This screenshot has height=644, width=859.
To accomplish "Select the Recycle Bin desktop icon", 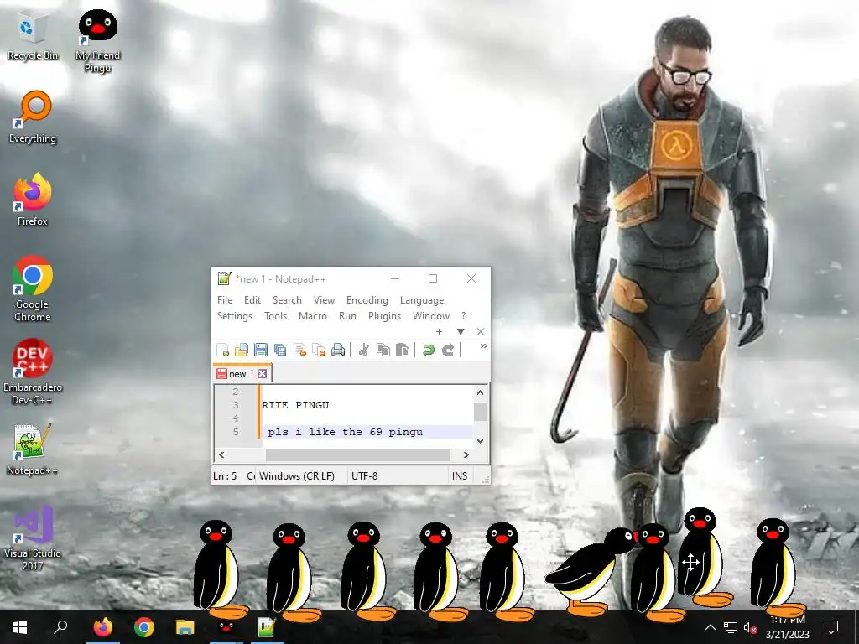I will (x=33, y=37).
